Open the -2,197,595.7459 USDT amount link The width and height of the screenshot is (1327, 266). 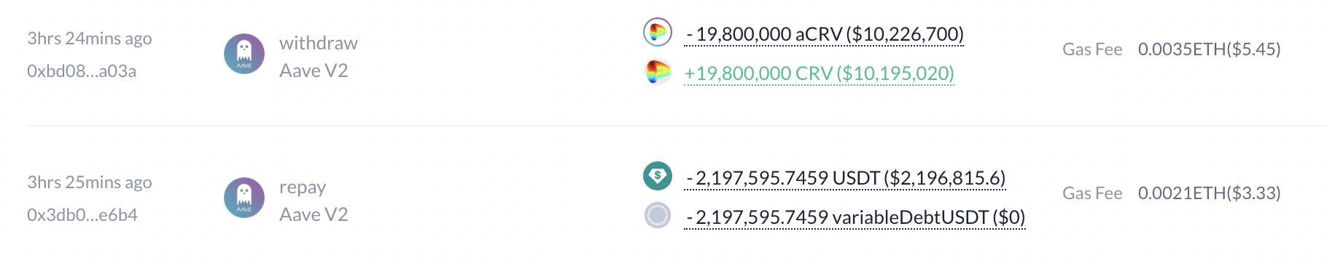coord(846,178)
